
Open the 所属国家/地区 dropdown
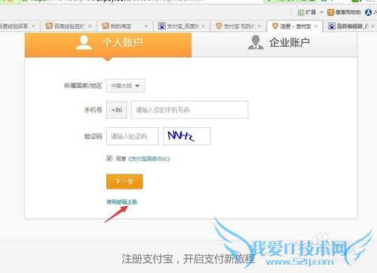pos(125,86)
